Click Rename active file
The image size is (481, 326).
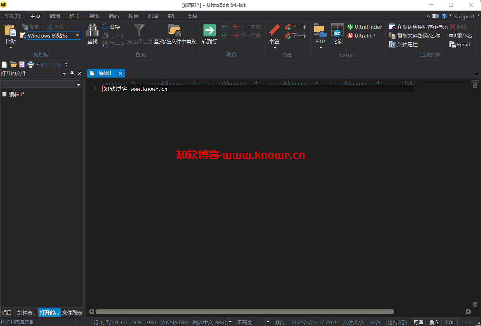[460, 36]
